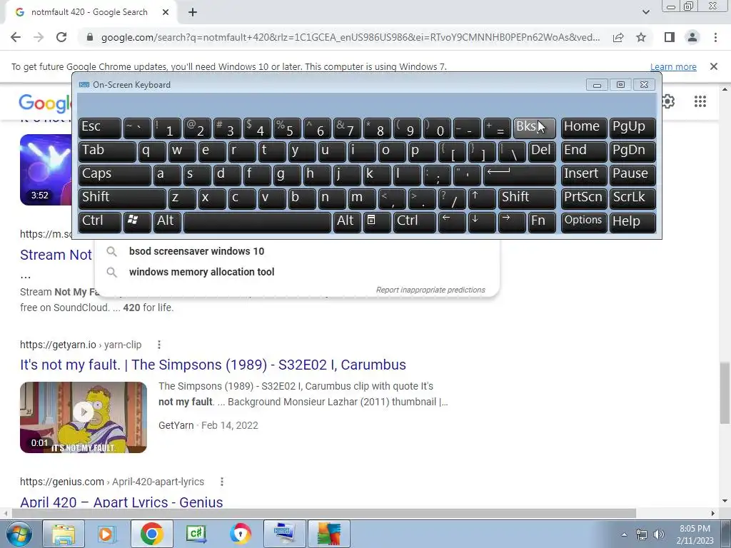
Task: Open volume speaker icon in tray
Action: pyautogui.click(x=659, y=534)
